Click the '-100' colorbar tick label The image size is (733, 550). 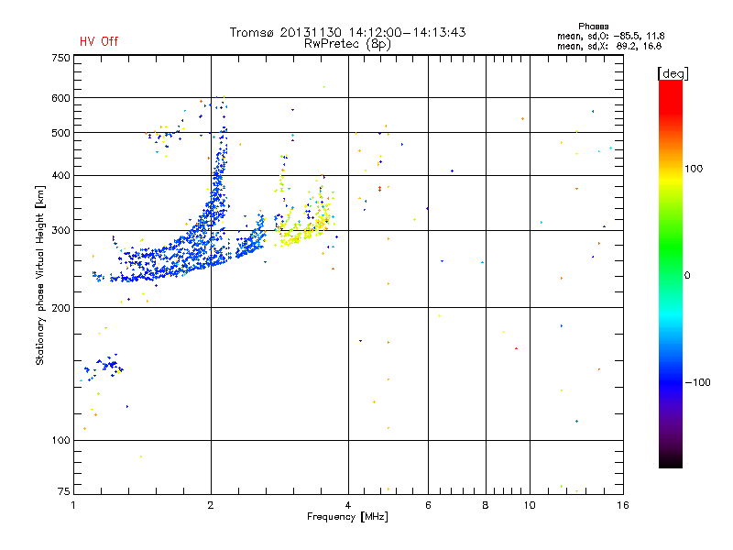[697, 382]
